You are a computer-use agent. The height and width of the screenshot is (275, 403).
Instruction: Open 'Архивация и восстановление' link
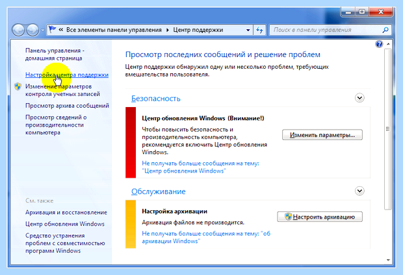pos(66,212)
